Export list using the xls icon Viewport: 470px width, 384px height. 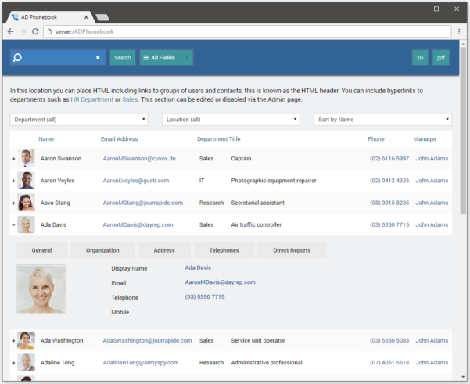420,58
